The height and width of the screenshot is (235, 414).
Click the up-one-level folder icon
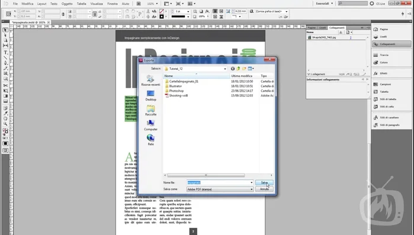[238, 69]
